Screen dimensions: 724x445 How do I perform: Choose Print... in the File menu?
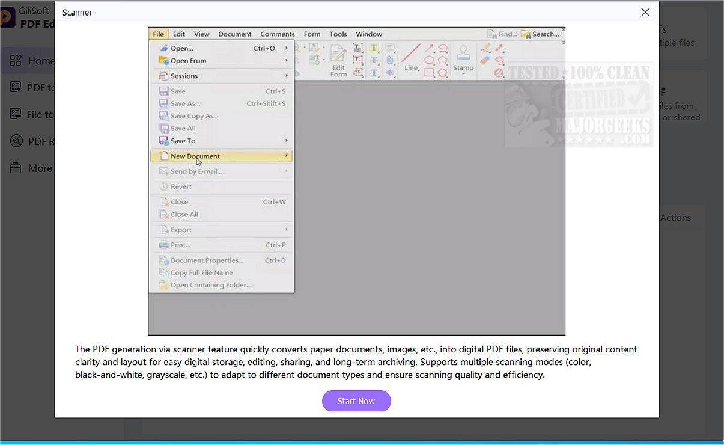coord(221,245)
